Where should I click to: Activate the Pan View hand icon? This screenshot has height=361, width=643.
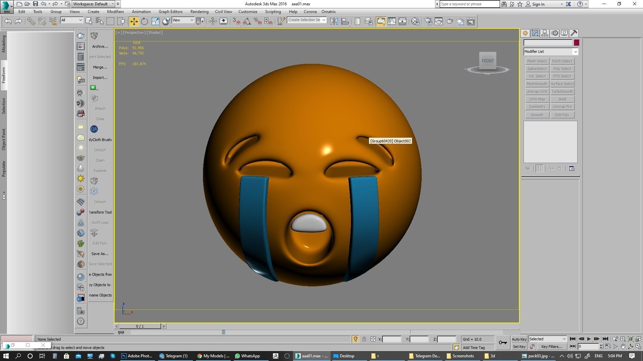coord(623,347)
